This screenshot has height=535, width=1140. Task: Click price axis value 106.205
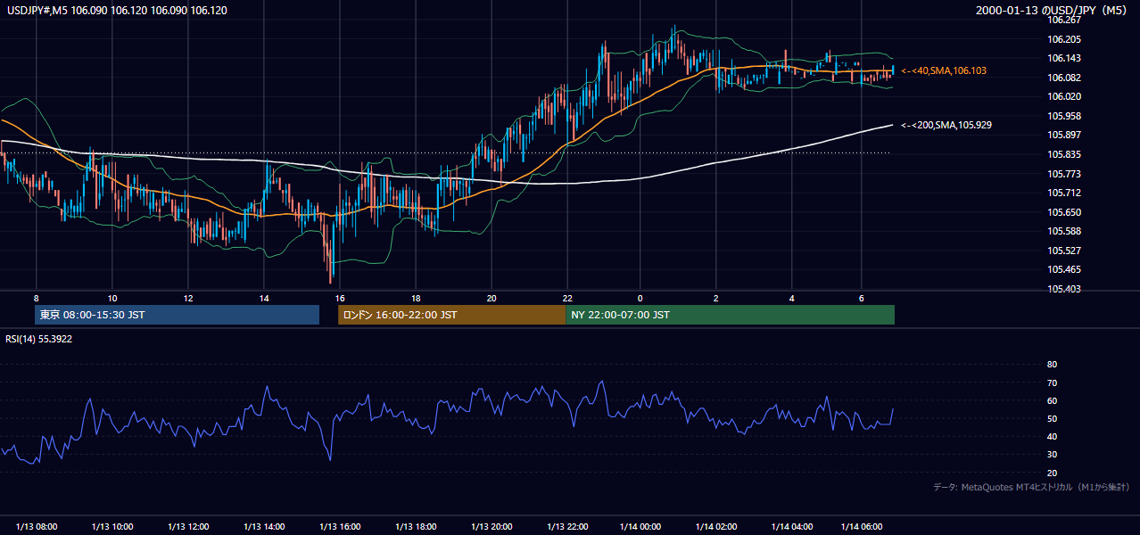[x=1064, y=39]
